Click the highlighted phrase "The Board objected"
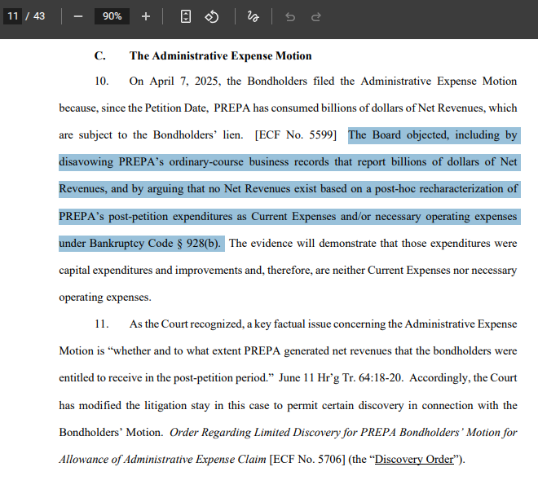The height and width of the screenshot is (489, 538). pyautogui.click(x=399, y=134)
